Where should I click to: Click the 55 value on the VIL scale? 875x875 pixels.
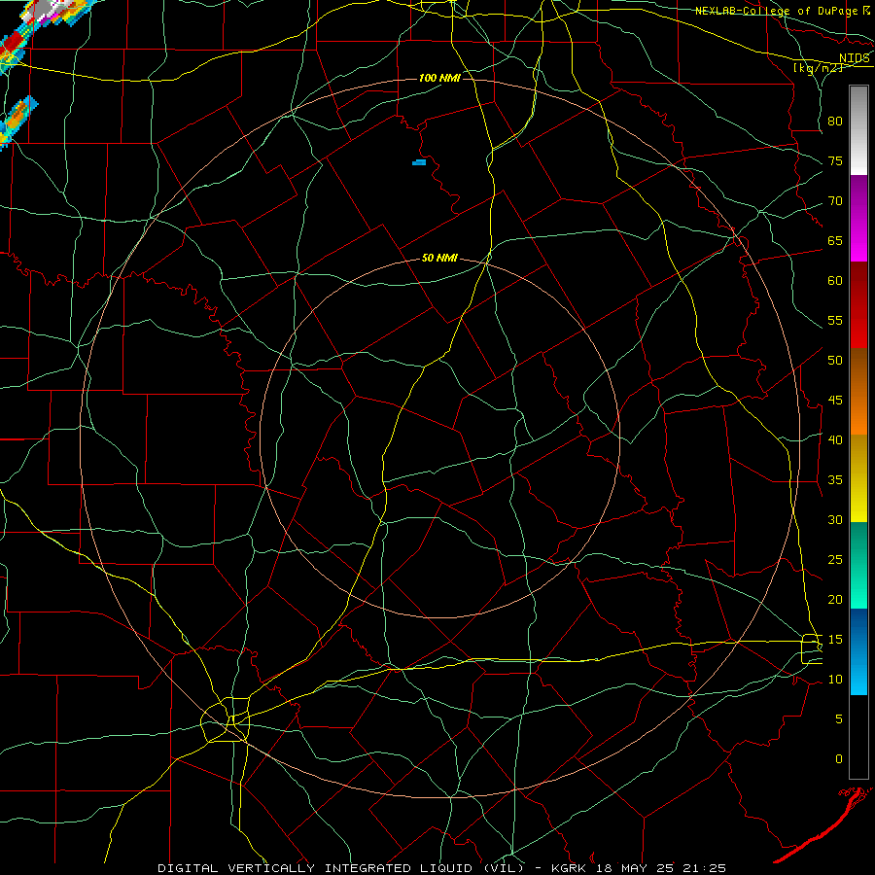(835, 320)
